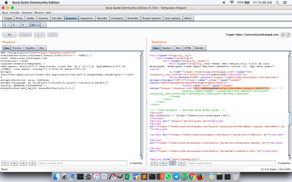This screenshot has width=292, height=182.
Task: Go to the next match in Response search
Action: click(x=182, y=163)
